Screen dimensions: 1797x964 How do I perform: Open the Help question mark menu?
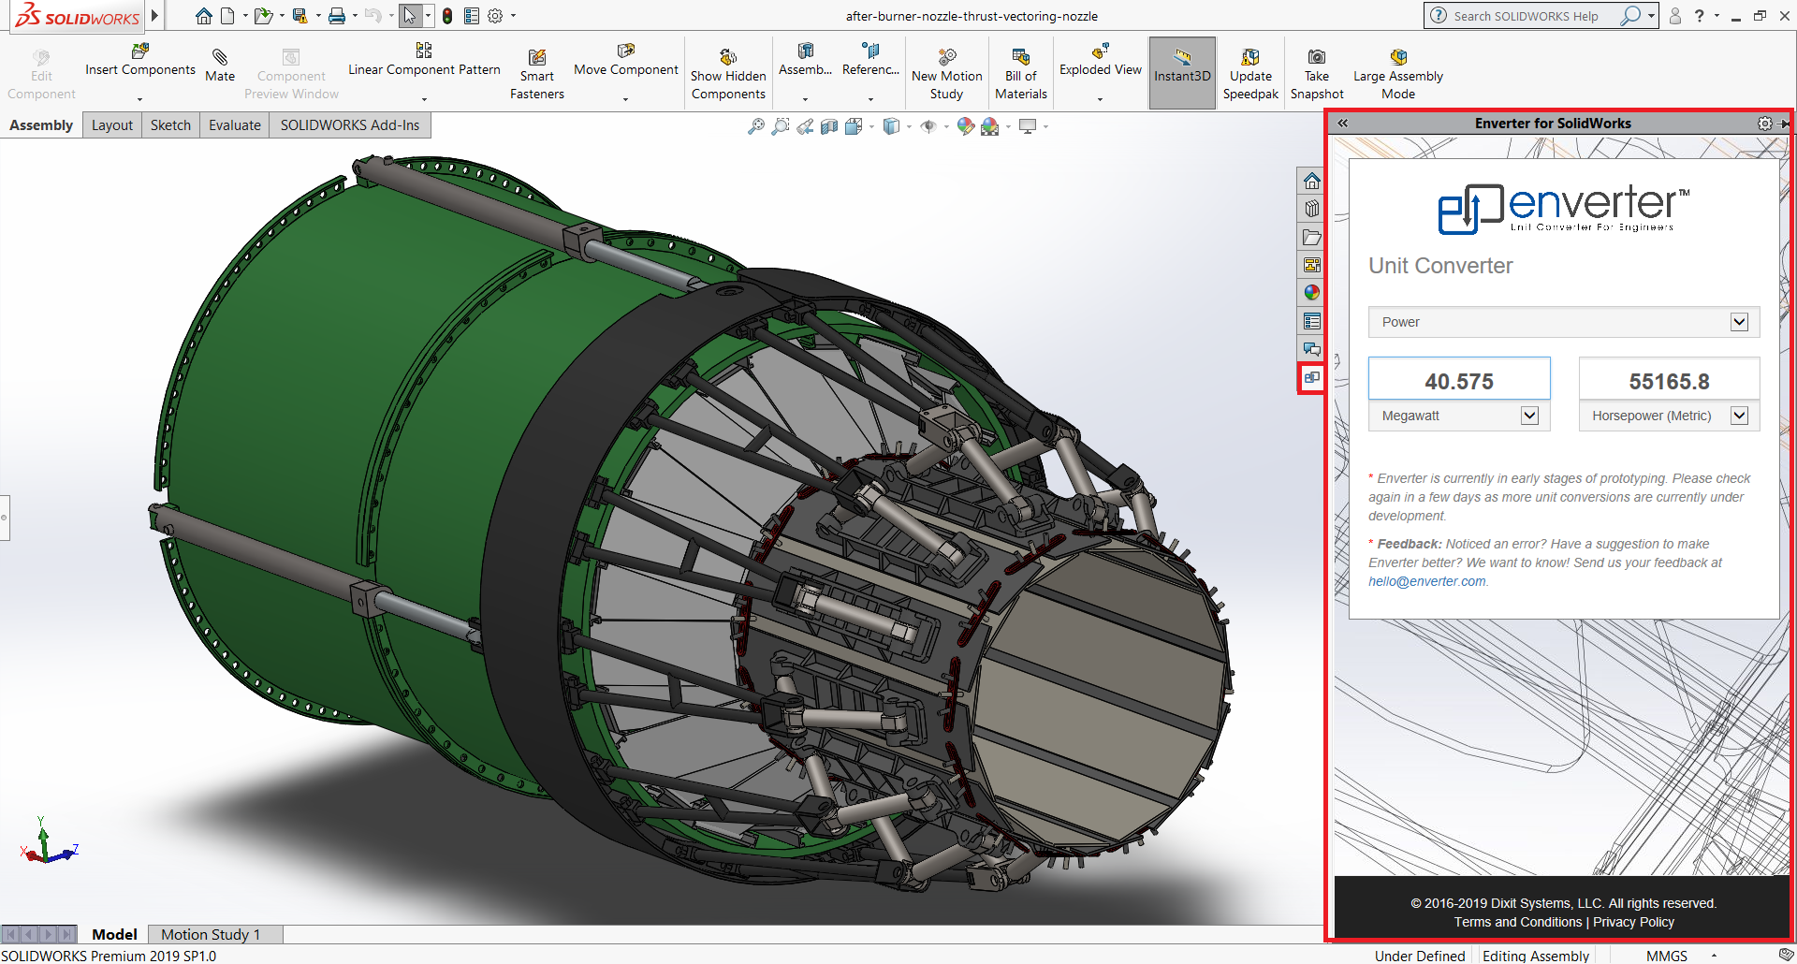pyautogui.click(x=1699, y=16)
